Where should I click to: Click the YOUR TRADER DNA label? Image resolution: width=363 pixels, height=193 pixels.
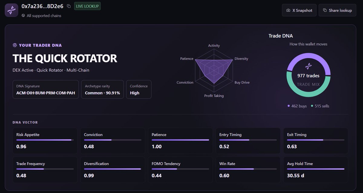(x=40, y=45)
